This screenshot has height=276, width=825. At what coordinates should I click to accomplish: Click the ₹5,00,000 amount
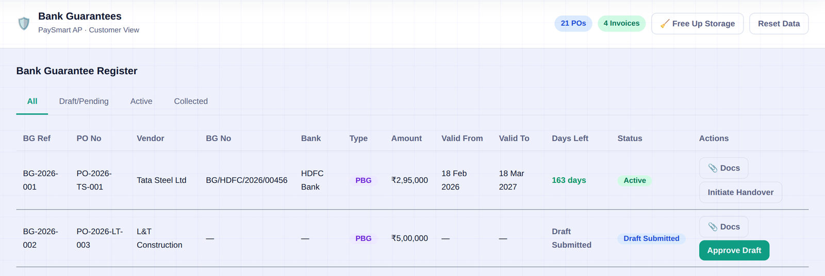[409, 238]
